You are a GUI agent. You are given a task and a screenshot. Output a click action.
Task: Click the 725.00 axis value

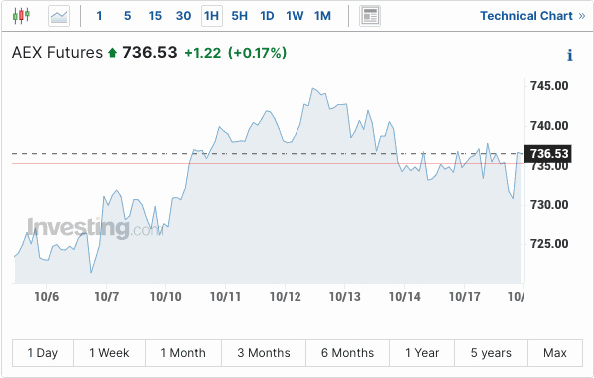[x=549, y=244]
